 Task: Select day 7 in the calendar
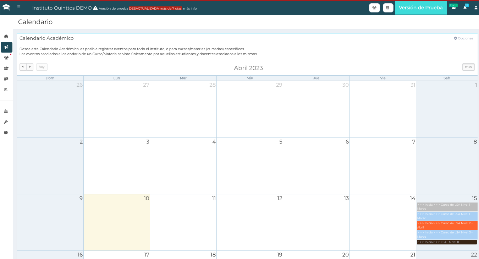[x=383, y=166]
